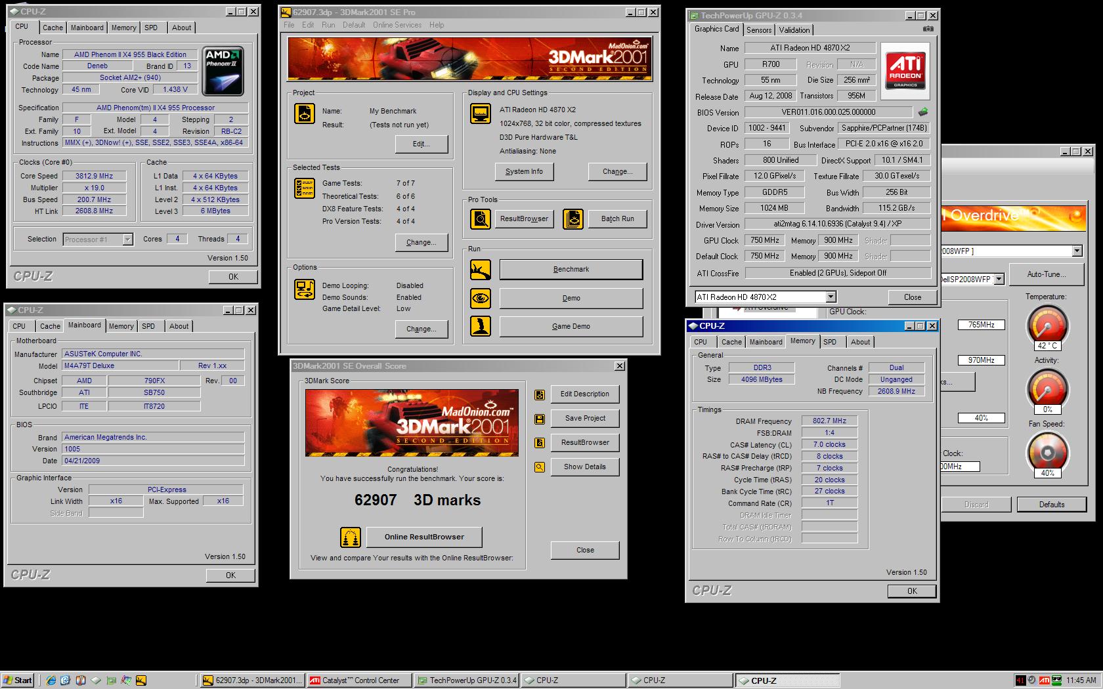Open the File menu in 3DMark2001
This screenshot has height=689, width=1103.
pos(289,25)
